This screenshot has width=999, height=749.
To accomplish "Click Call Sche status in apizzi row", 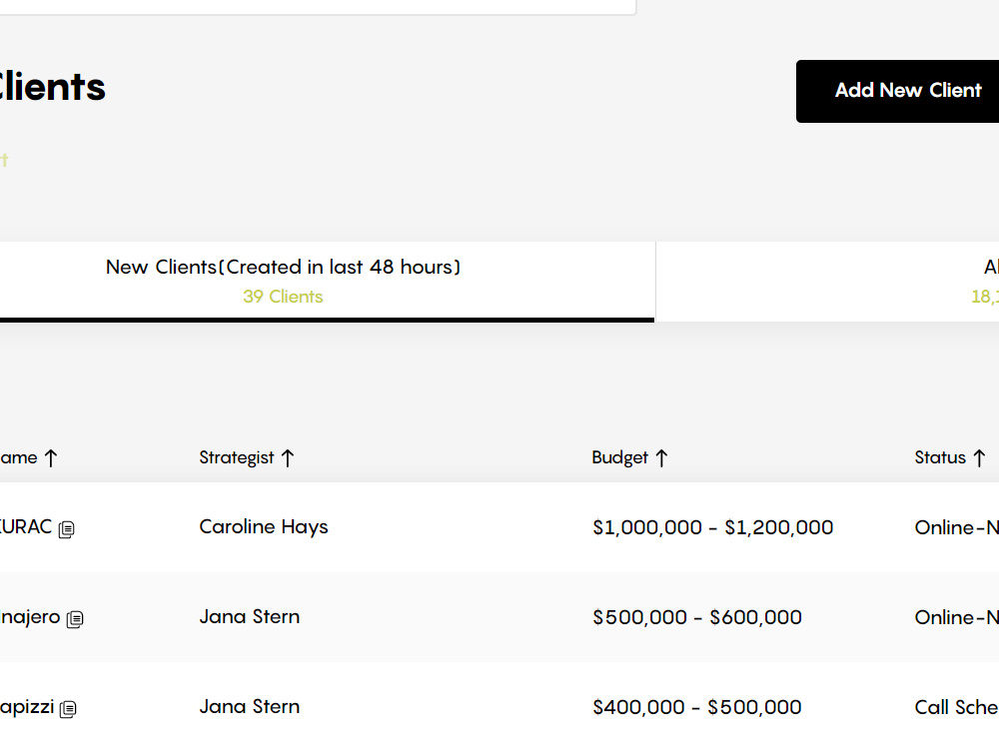I will point(956,707).
